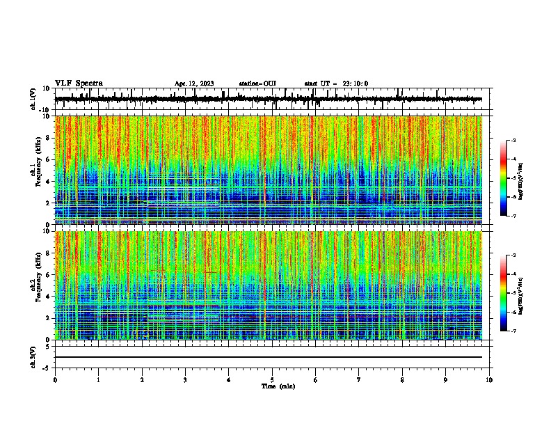Click the 'VLF Spectra' title text

[x=79, y=84]
